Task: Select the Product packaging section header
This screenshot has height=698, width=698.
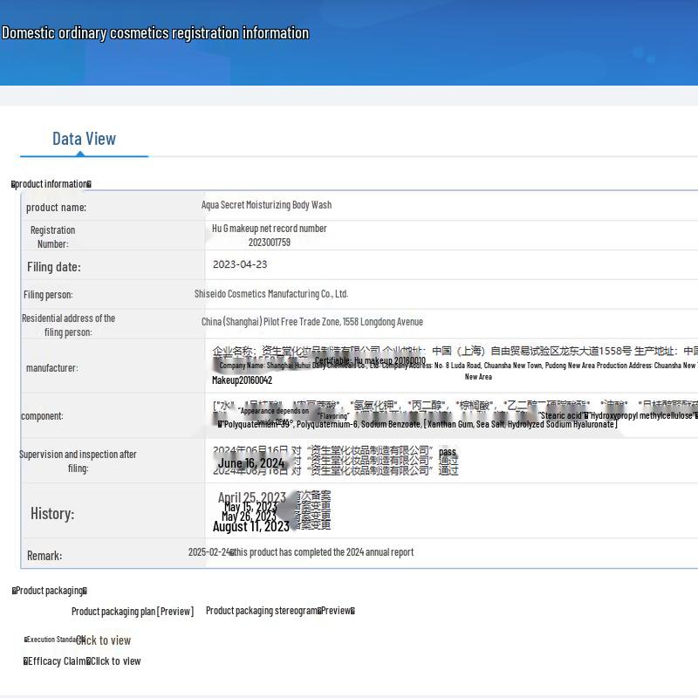Action: (50, 591)
